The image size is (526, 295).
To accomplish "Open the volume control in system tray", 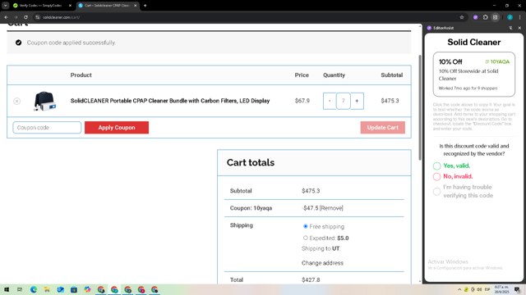I will coord(479,289).
